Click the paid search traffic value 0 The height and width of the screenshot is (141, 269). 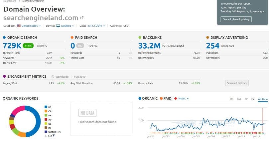point(72,46)
